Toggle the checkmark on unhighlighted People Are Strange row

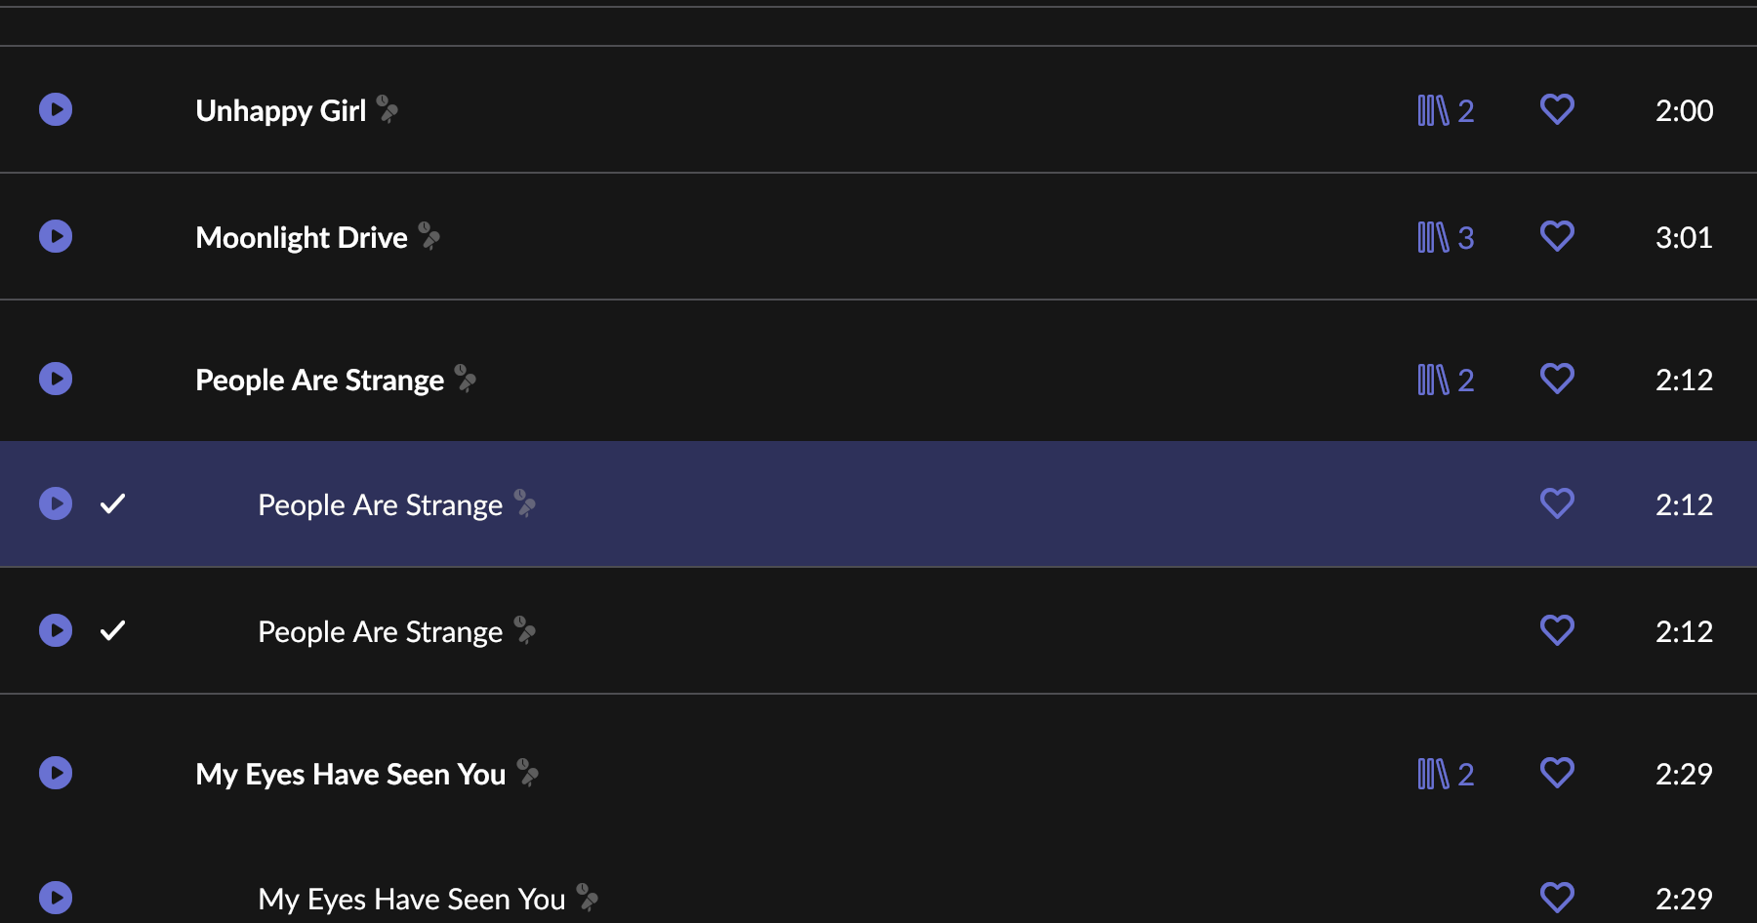click(x=113, y=630)
